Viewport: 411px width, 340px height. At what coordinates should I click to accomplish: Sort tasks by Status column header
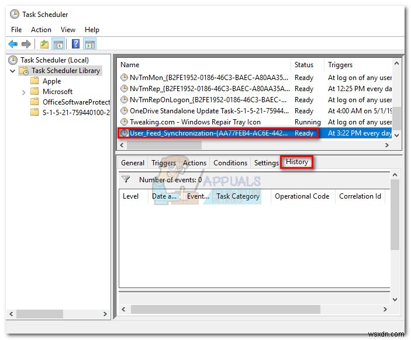pyautogui.click(x=308, y=65)
